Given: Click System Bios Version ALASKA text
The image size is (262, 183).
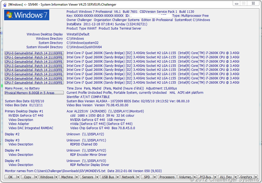Looking at the screenshot, I should 128,101.
